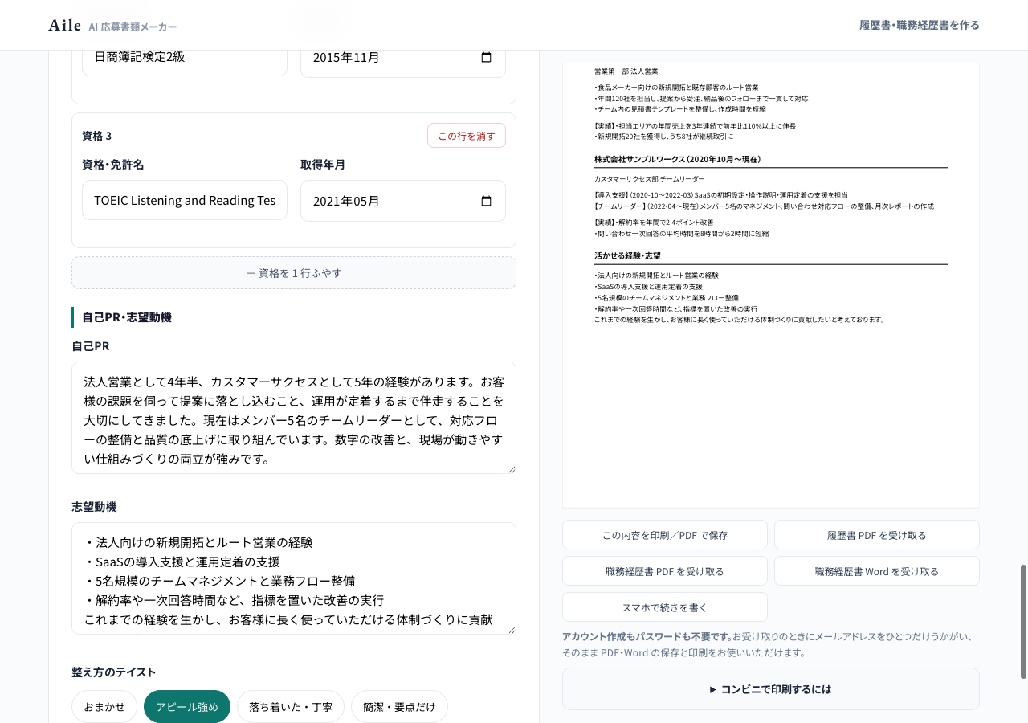Delete 資格 3 with この行を消す

point(467,136)
